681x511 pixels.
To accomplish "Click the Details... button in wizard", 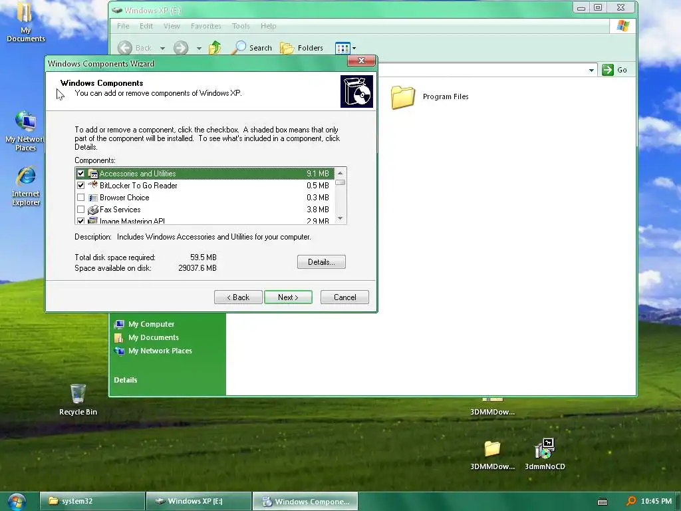I will pyautogui.click(x=321, y=262).
